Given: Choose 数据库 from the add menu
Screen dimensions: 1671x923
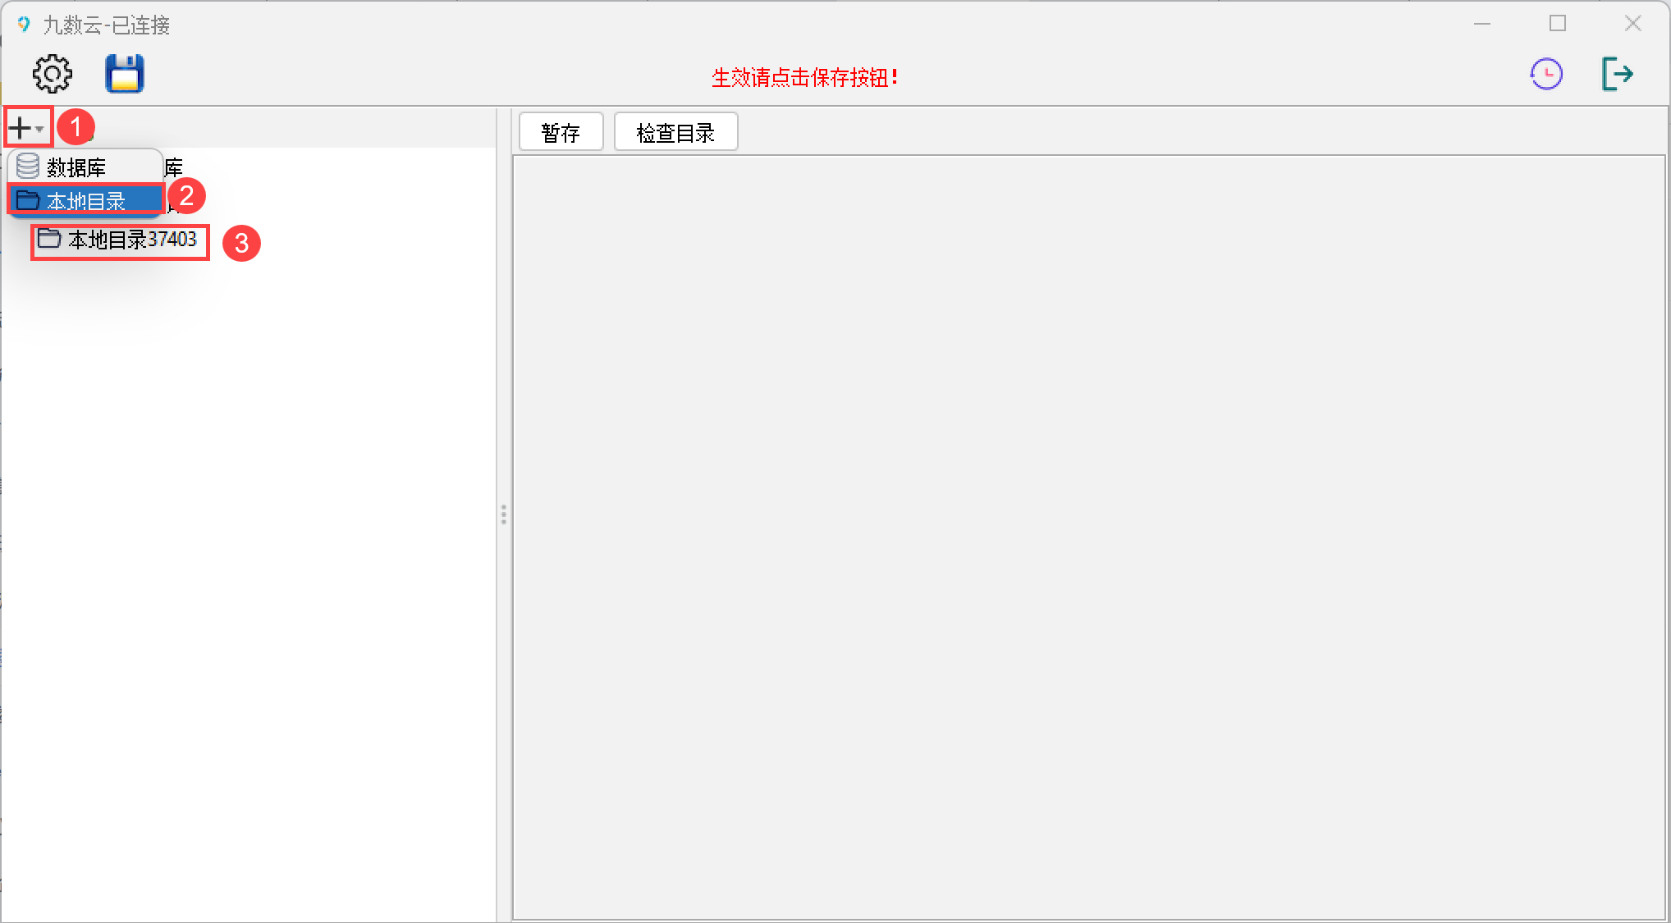Looking at the screenshot, I should [76, 167].
